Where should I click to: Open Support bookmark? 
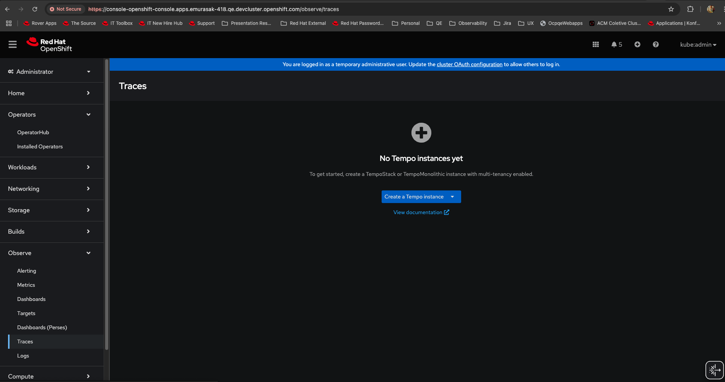202,23
